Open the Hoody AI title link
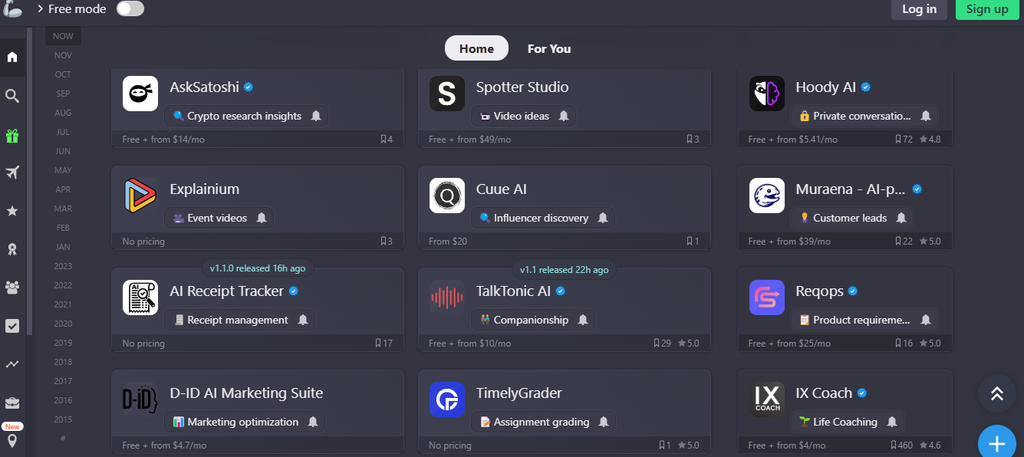Screen dimensions: 1024x457 point(826,87)
